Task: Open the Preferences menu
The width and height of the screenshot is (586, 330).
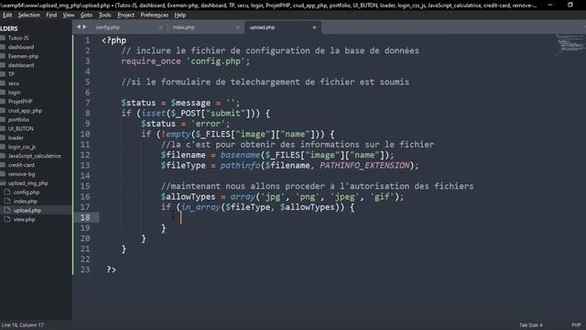Action: pos(155,15)
